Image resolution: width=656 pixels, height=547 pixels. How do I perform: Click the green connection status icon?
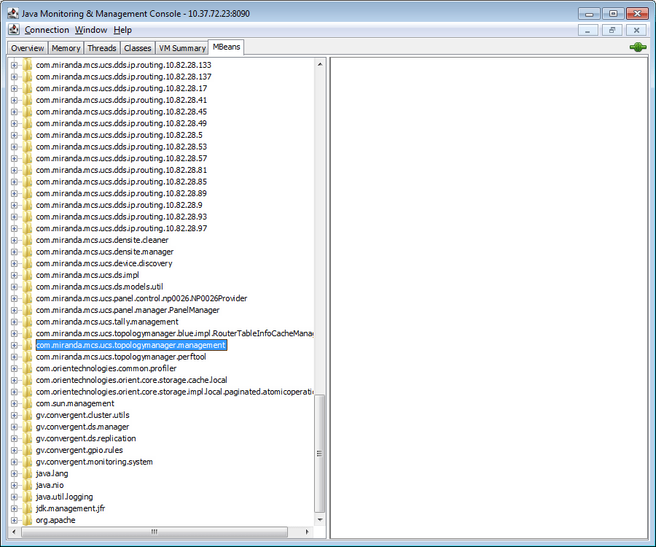click(x=638, y=47)
